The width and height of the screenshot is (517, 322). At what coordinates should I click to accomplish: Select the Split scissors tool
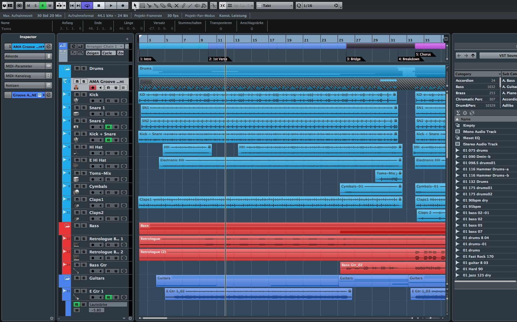(149, 6)
